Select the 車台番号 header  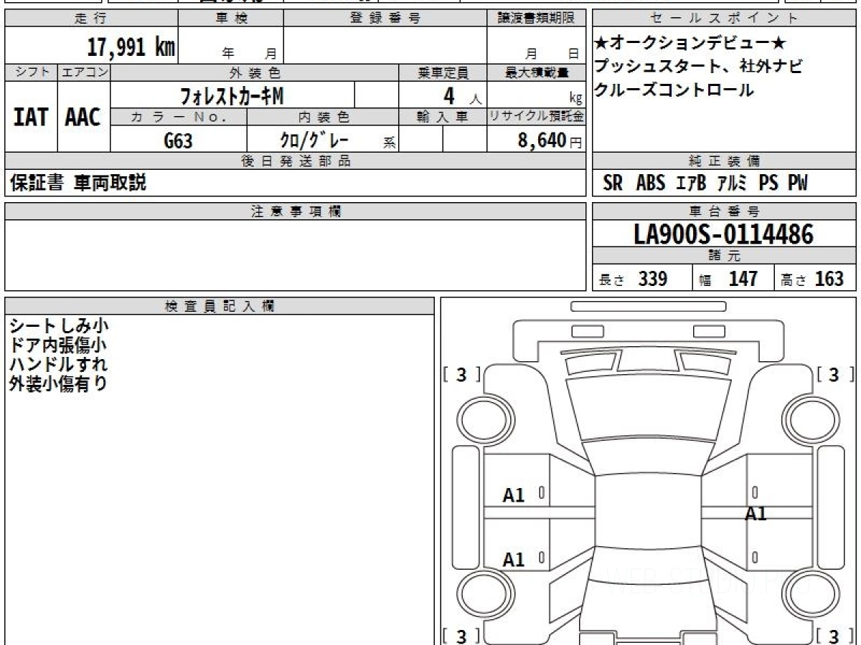[725, 211]
